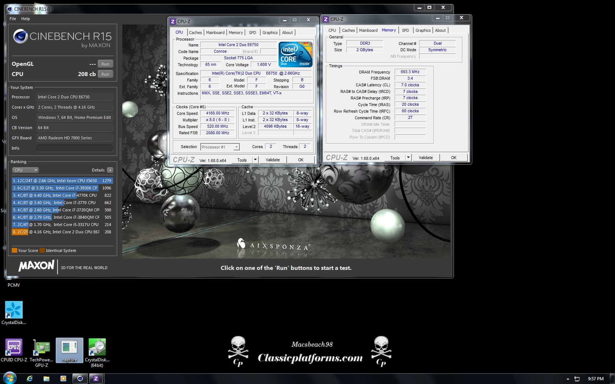Run the CPU benchmark
This screenshot has width=615, height=384.
(105, 74)
